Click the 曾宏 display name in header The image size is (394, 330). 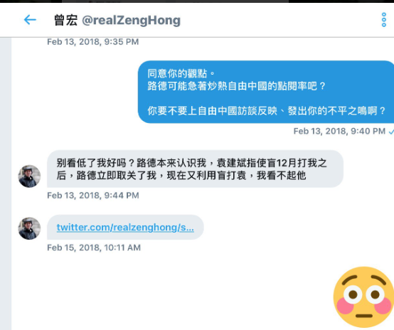coord(65,20)
